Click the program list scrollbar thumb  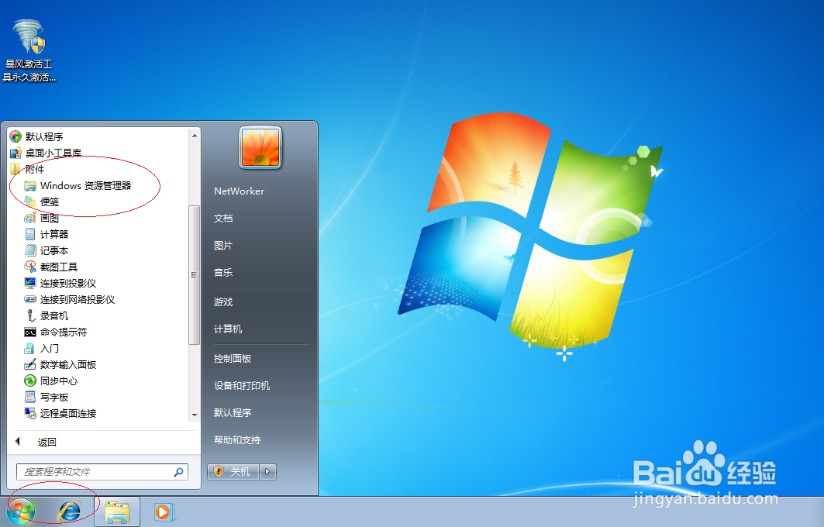pos(195,275)
